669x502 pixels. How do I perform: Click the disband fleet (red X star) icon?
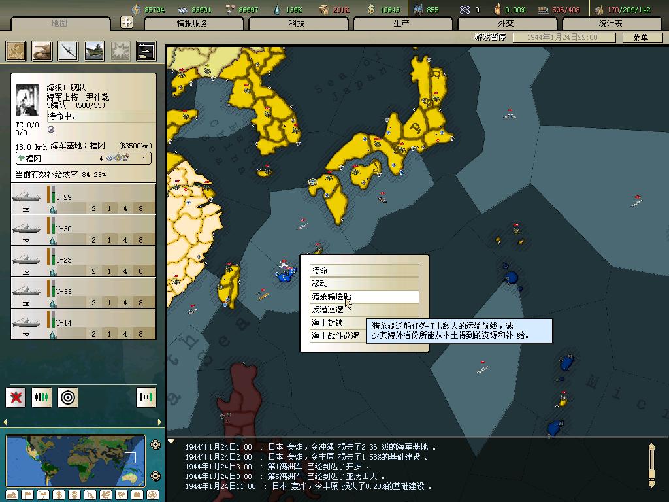tap(16, 397)
